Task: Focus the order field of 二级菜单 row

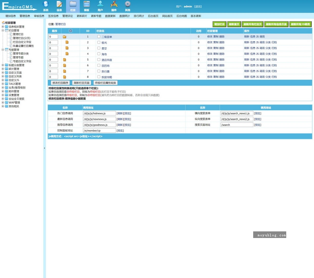Action: point(53,37)
